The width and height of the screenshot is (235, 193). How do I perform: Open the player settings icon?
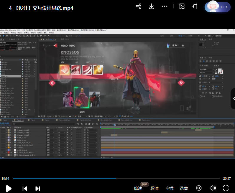pyautogui.click(x=199, y=188)
